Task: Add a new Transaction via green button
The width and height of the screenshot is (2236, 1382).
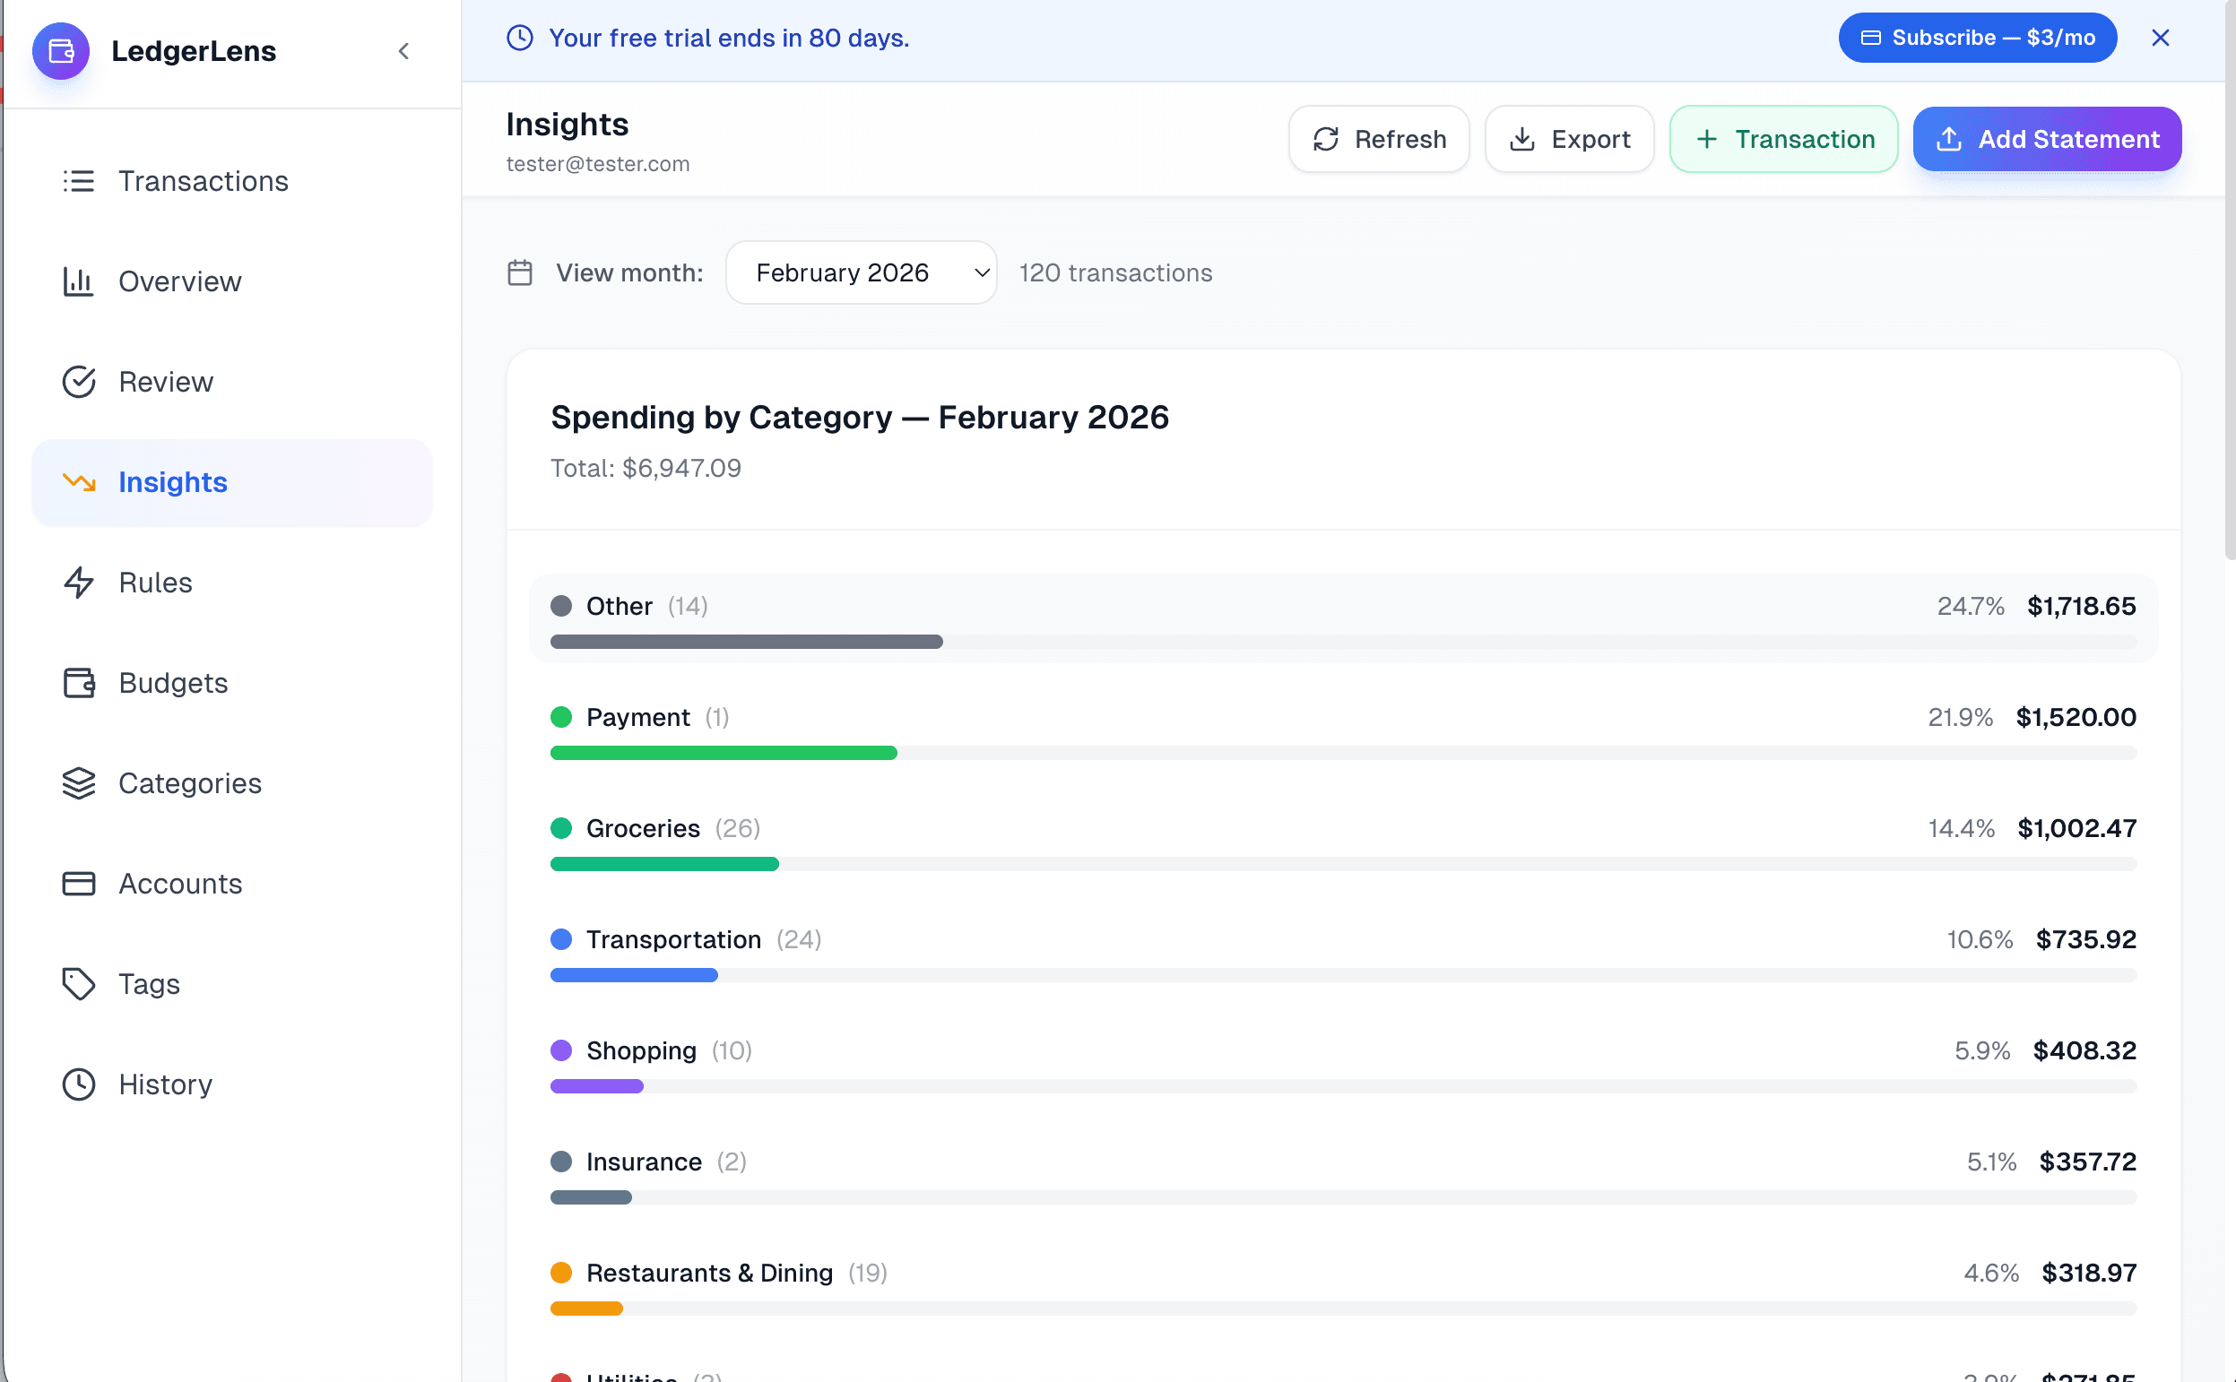Action: 1782,139
